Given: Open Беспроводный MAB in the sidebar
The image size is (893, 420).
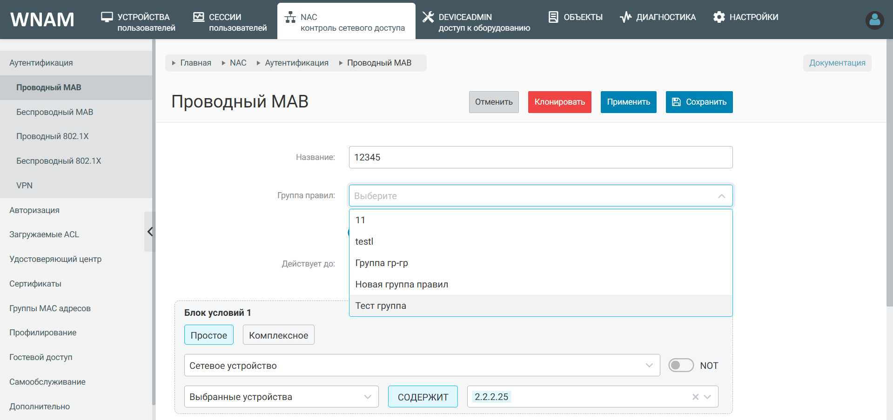Looking at the screenshot, I should coord(54,112).
